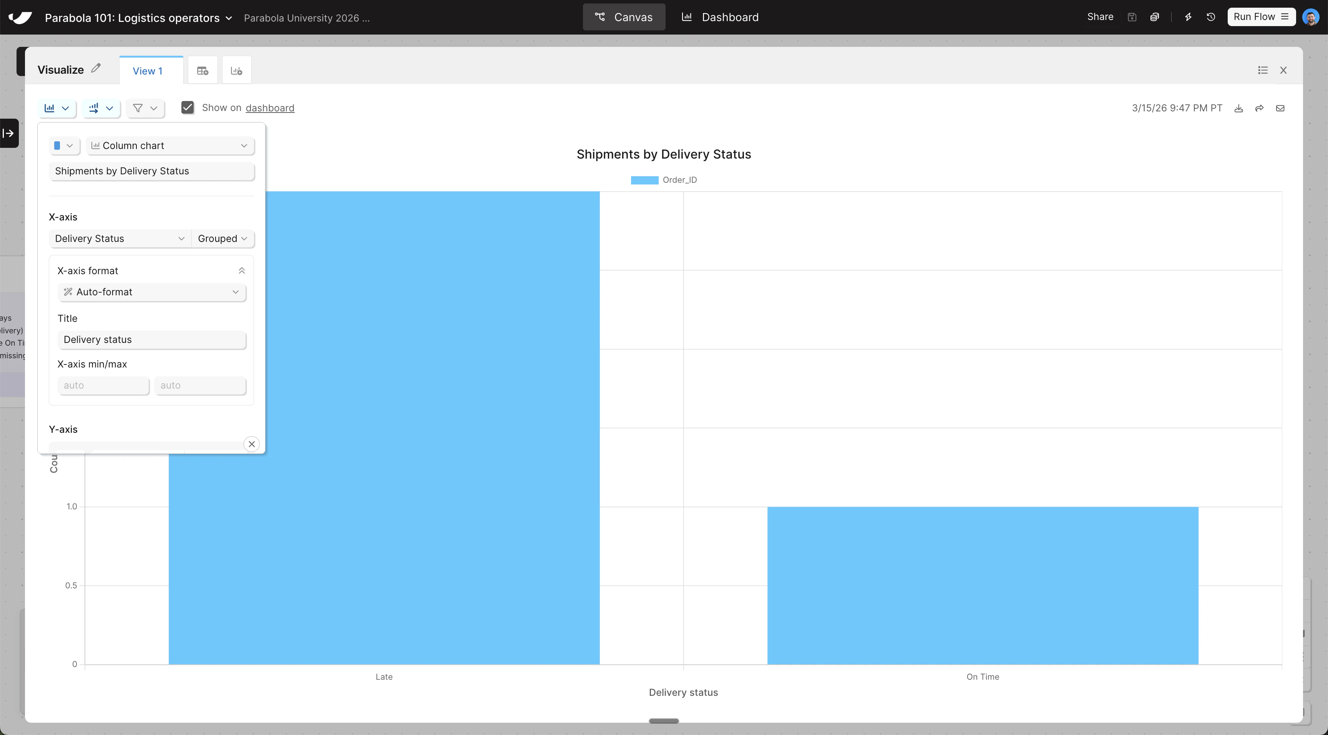Image resolution: width=1328 pixels, height=735 pixels.
Task: Click the panel bottom resize handle
Action: click(x=664, y=720)
